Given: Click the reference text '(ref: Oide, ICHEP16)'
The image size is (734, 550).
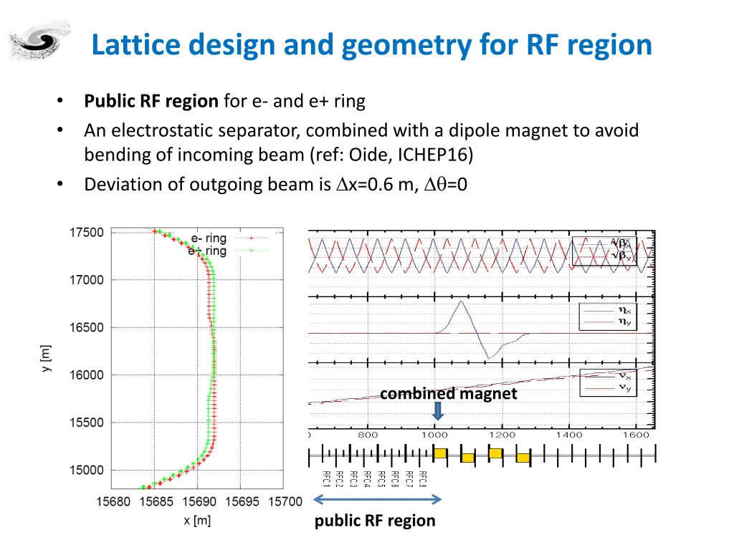Looking at the screenshot, I should point(391,155).
